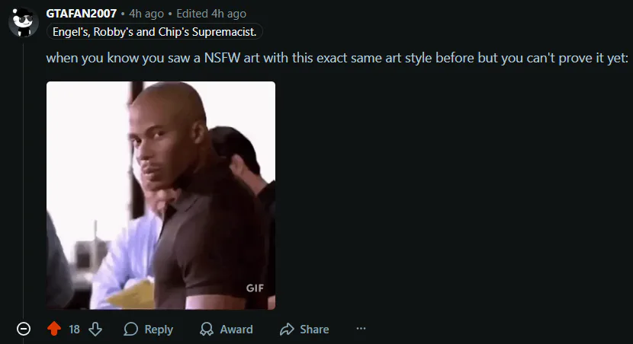The height and width of the screenshot is (344, 633).
Task: Collapse the comment thread with minus button
Action: [x=24, y=329]
